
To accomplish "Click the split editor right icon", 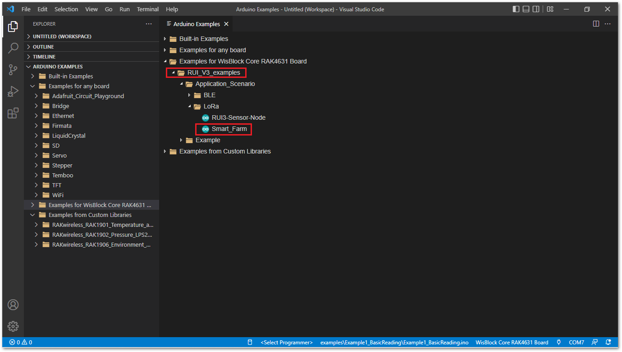I will pyautogui.click(x=596, y=24).
